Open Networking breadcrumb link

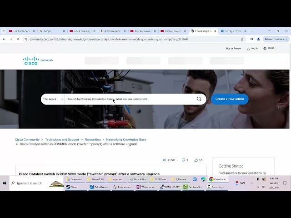click(92, 139)
